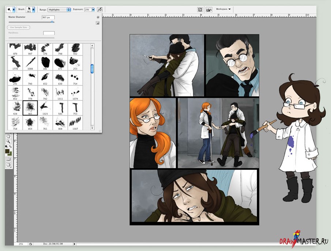Toggle the airbrush option
This screenshot has width=331, height=251.
coord(100,9)
